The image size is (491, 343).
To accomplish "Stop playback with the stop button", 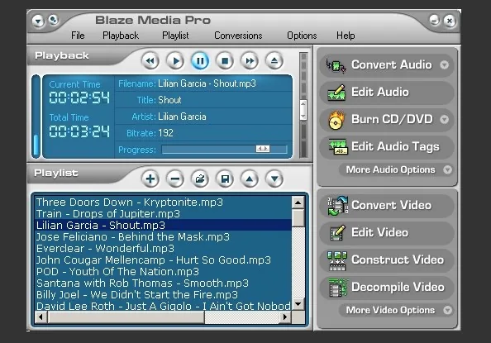I will (x=225, y=60).
